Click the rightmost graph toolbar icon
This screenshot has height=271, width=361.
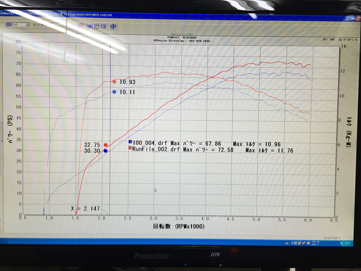pyautogui.click(x=113, y=26)
